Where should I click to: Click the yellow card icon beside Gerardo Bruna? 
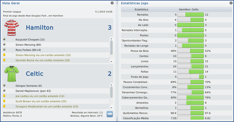point(4,60)
